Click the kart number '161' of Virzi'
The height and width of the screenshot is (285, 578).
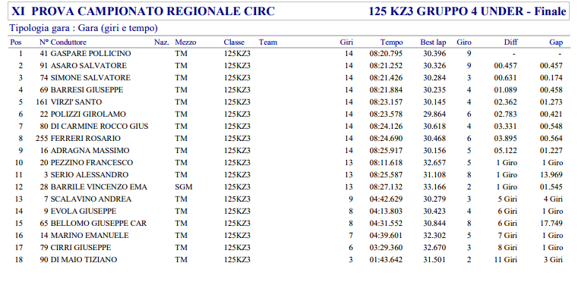(42, 102)
